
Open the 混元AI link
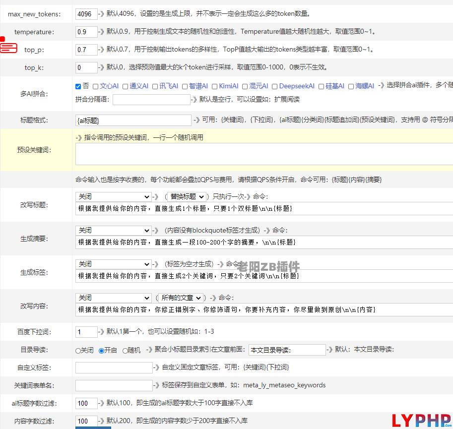pos(259,86)
